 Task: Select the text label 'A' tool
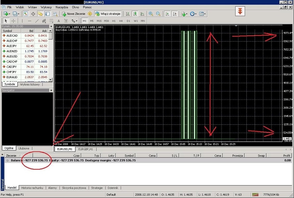coord(59,21)
